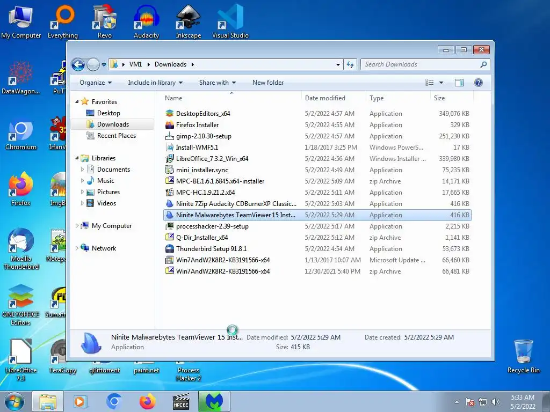Select the processhacker-2.39-setup file
The height and width of the screenshot is (412, 550).
pyautogui.click(x=317, y=226)
